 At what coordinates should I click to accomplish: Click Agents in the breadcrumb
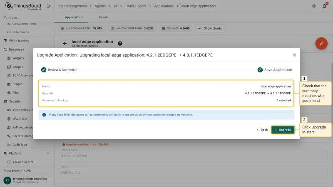[100, 6]
